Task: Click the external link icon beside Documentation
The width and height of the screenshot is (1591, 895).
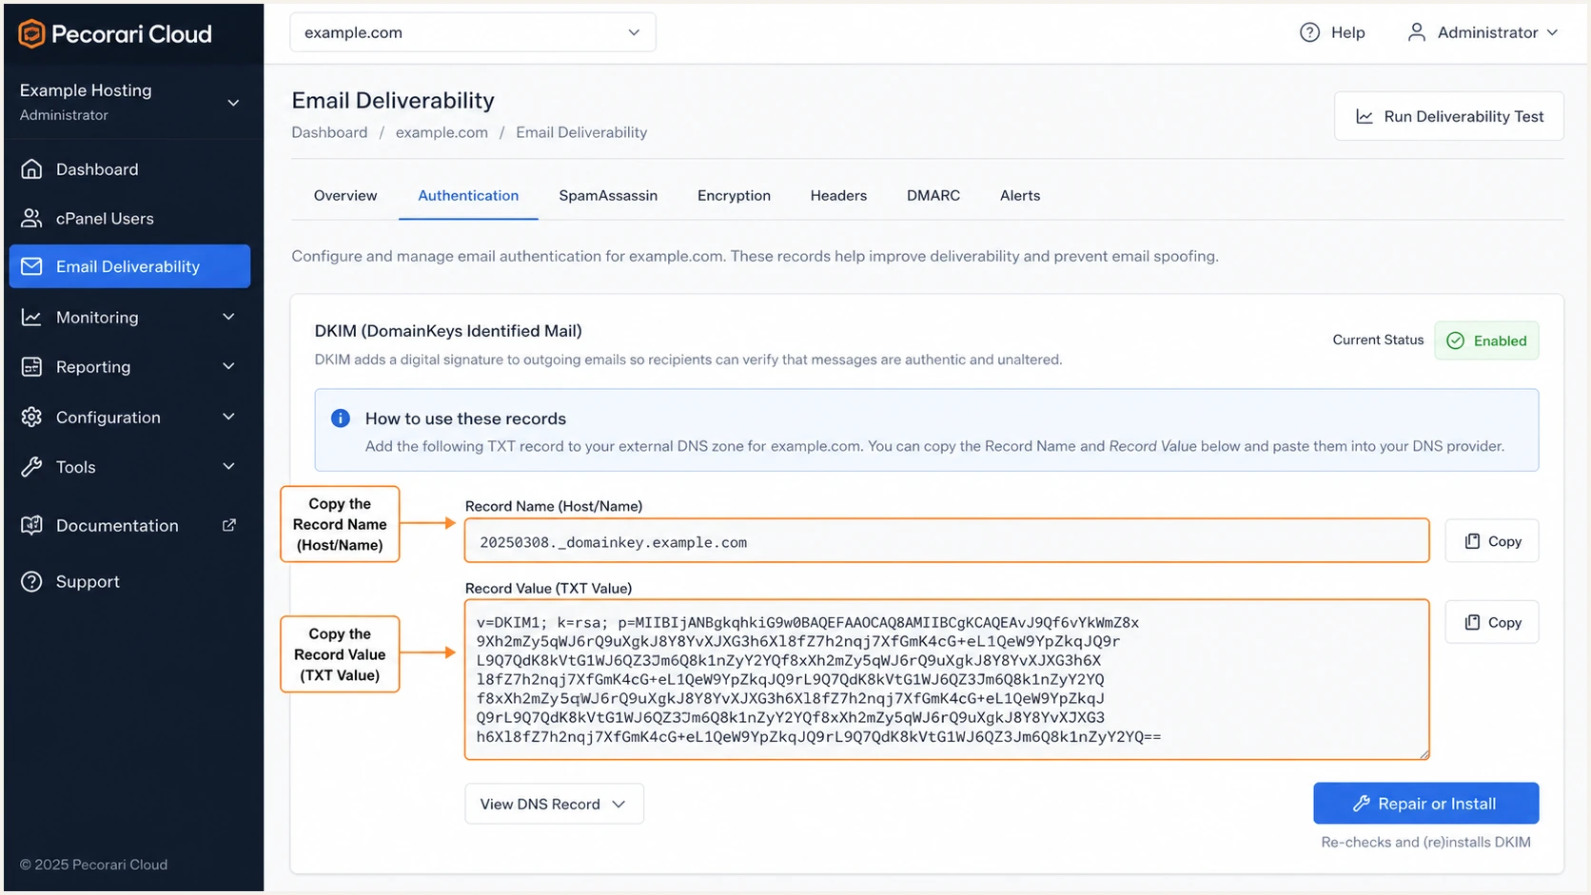Action: point(229,525)
